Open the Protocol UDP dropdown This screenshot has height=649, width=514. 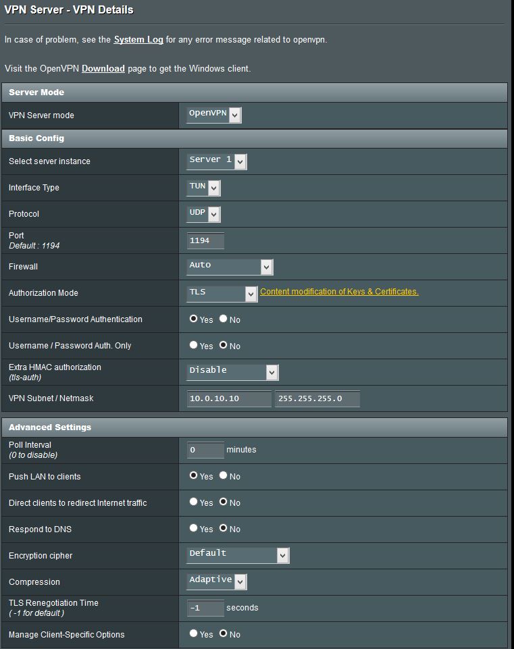203,214
